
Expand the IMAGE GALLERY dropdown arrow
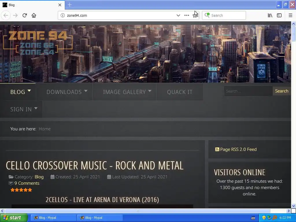(150, 91)
